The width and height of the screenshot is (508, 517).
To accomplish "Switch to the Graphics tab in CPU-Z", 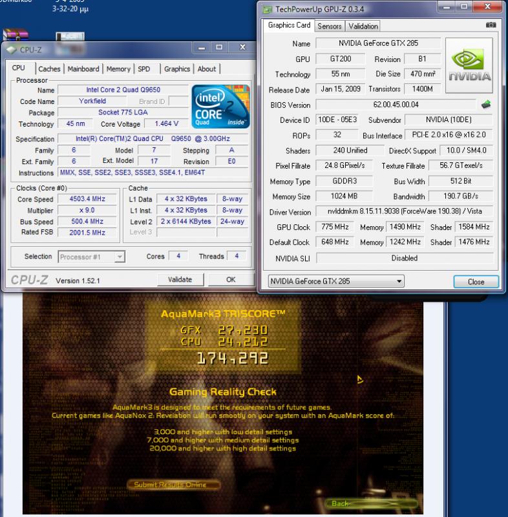I will 177,69.
